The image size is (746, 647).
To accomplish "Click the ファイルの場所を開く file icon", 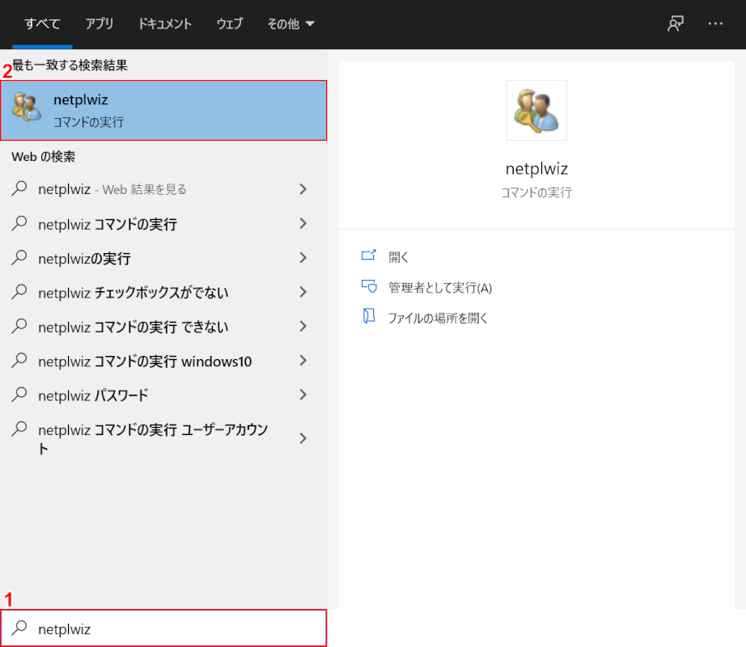I will [369, 317].
